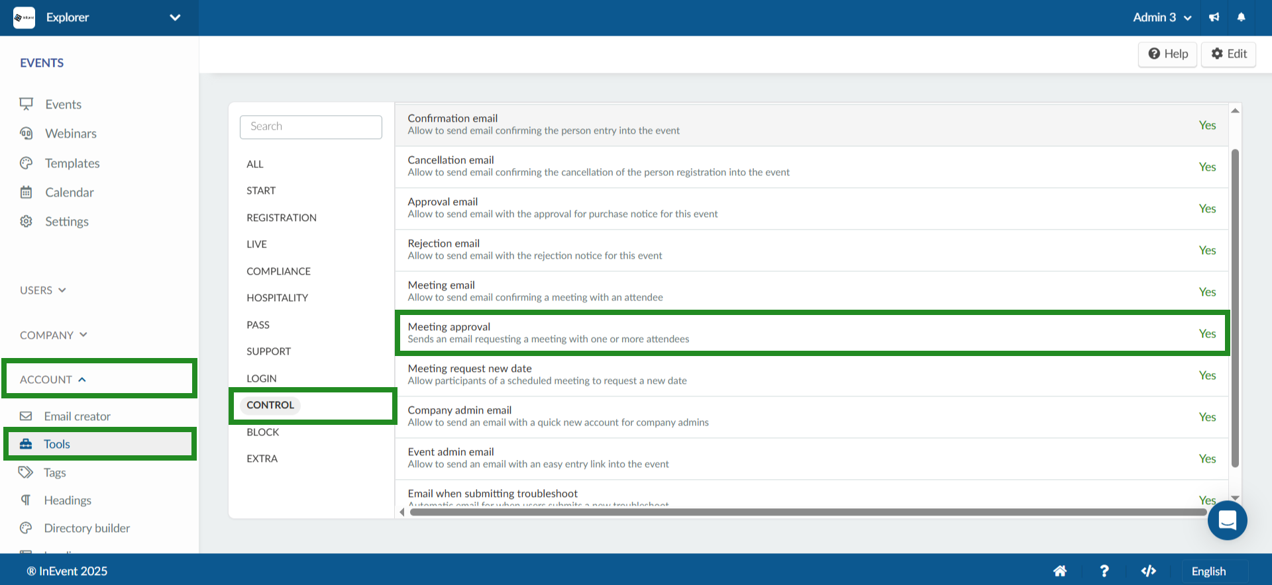The width and height of the screenshot is (1272, 585).
Task: Click the Edit button
Action: pyautogui.click(x=1229, y=54)
